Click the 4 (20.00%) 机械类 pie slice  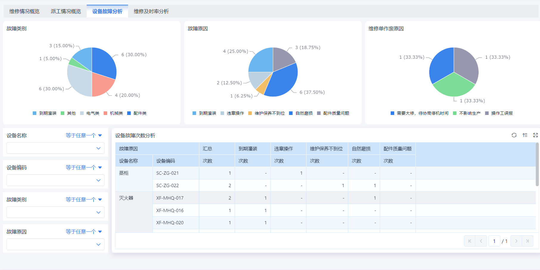[x=101, y=85]
